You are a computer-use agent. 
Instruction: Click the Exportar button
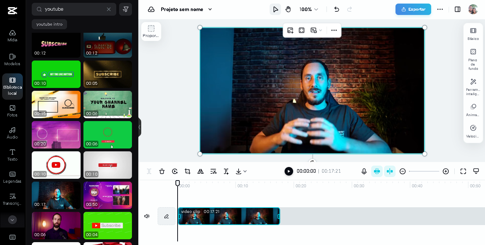click(413, 9)
